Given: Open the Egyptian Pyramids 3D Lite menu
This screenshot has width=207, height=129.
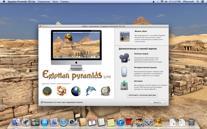Looking at the screenshot, I should pos(21,2).
